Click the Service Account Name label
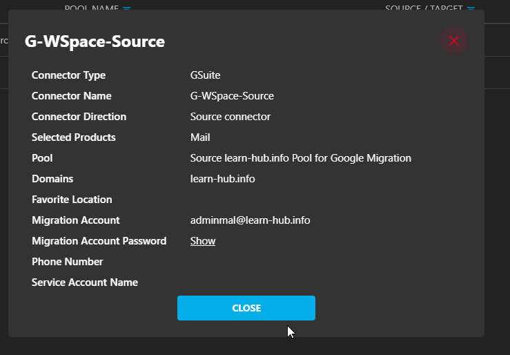The width and height of the screenshot is (510, 355). click(84, 282)
